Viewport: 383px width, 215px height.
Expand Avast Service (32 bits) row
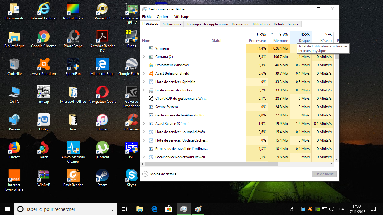tap(144, 124)
